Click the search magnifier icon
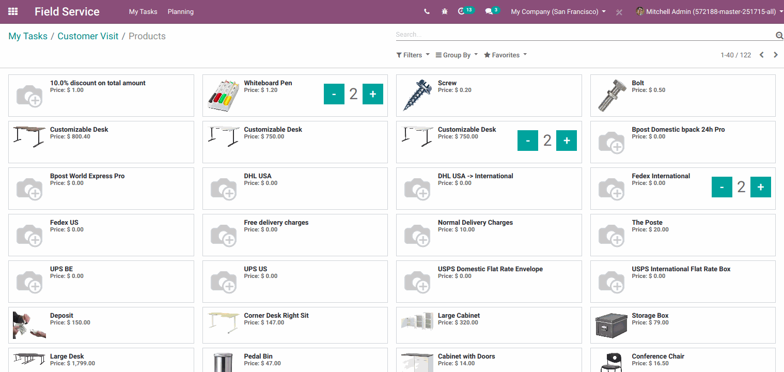Image resolution: width=784 pixels, height=372 pixels. 779,35
